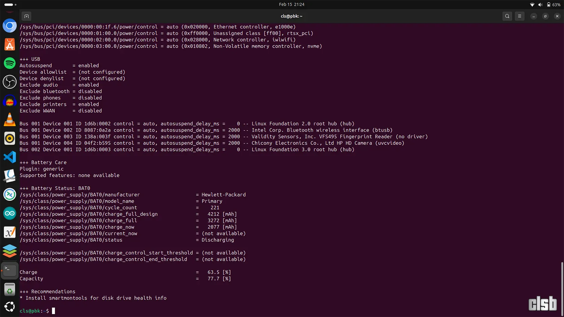The height and width of the screenshot is (317, 564).
Task: Click the 'Discharging' status value
Action: click(218, 240)
